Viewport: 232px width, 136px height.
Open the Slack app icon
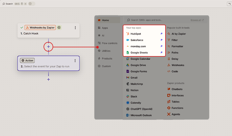128,97
